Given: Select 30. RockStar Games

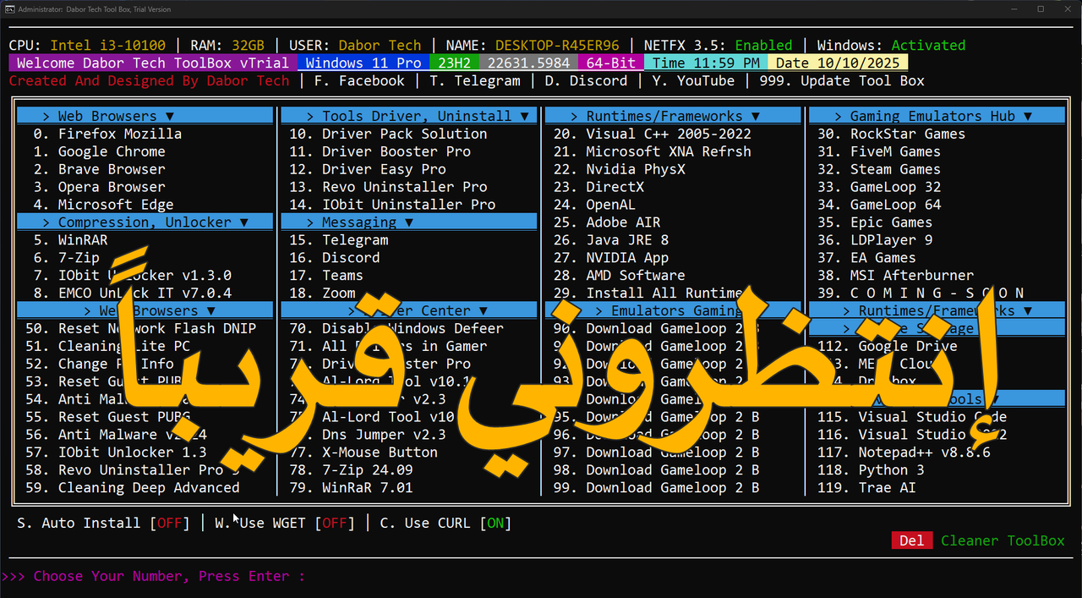Looking at the screenshot, I should tap(892, 134).
